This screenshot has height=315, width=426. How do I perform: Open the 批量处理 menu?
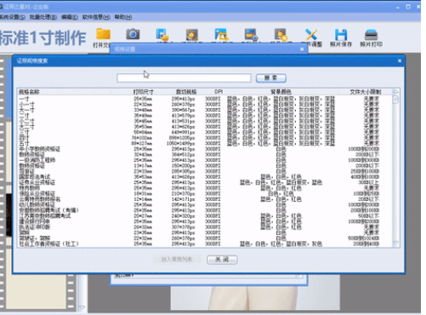pos(43,17)
